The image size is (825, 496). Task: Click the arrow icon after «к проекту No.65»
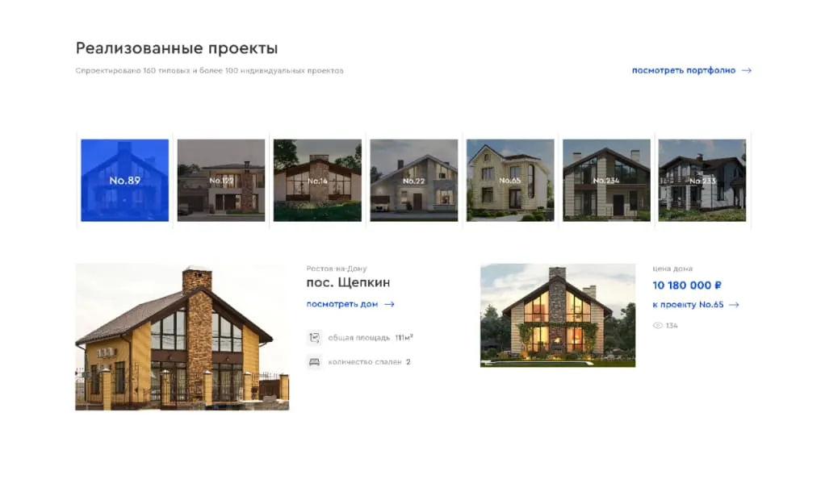point(733,305)
